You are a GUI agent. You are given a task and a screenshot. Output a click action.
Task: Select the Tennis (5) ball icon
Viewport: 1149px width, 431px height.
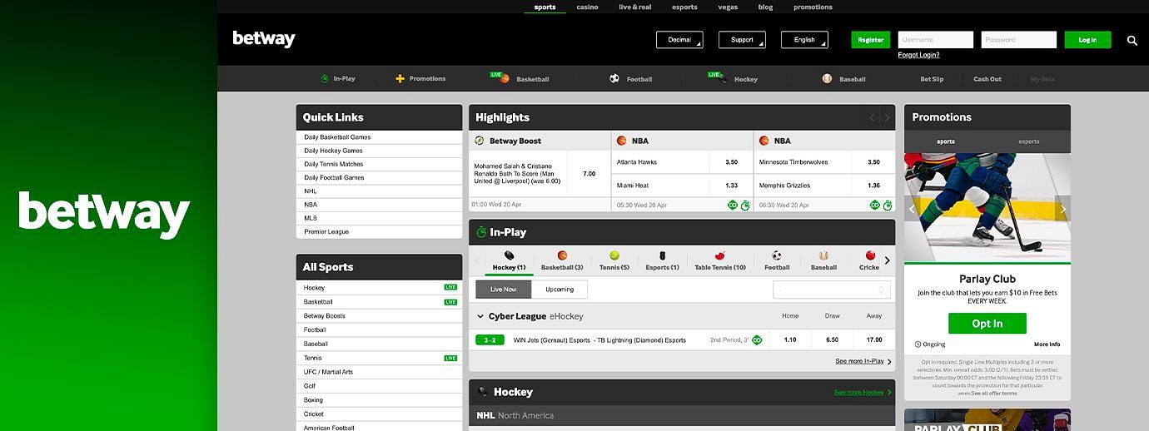(614, 255)
